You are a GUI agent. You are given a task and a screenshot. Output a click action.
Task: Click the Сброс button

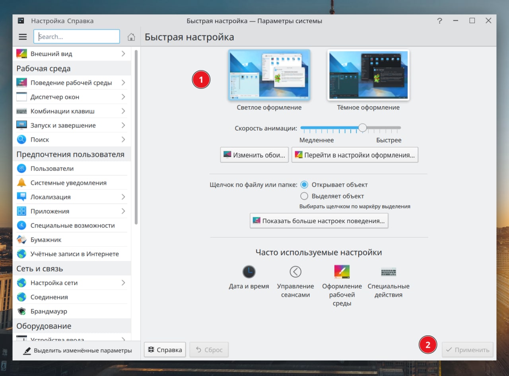(x=209, y=350)
